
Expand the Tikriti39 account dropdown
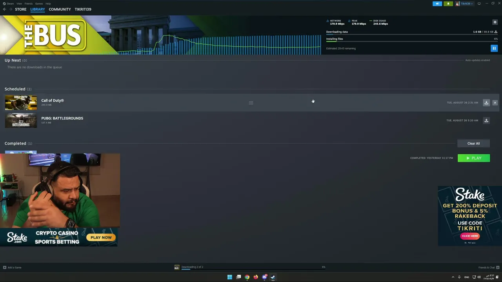(467, 4)
